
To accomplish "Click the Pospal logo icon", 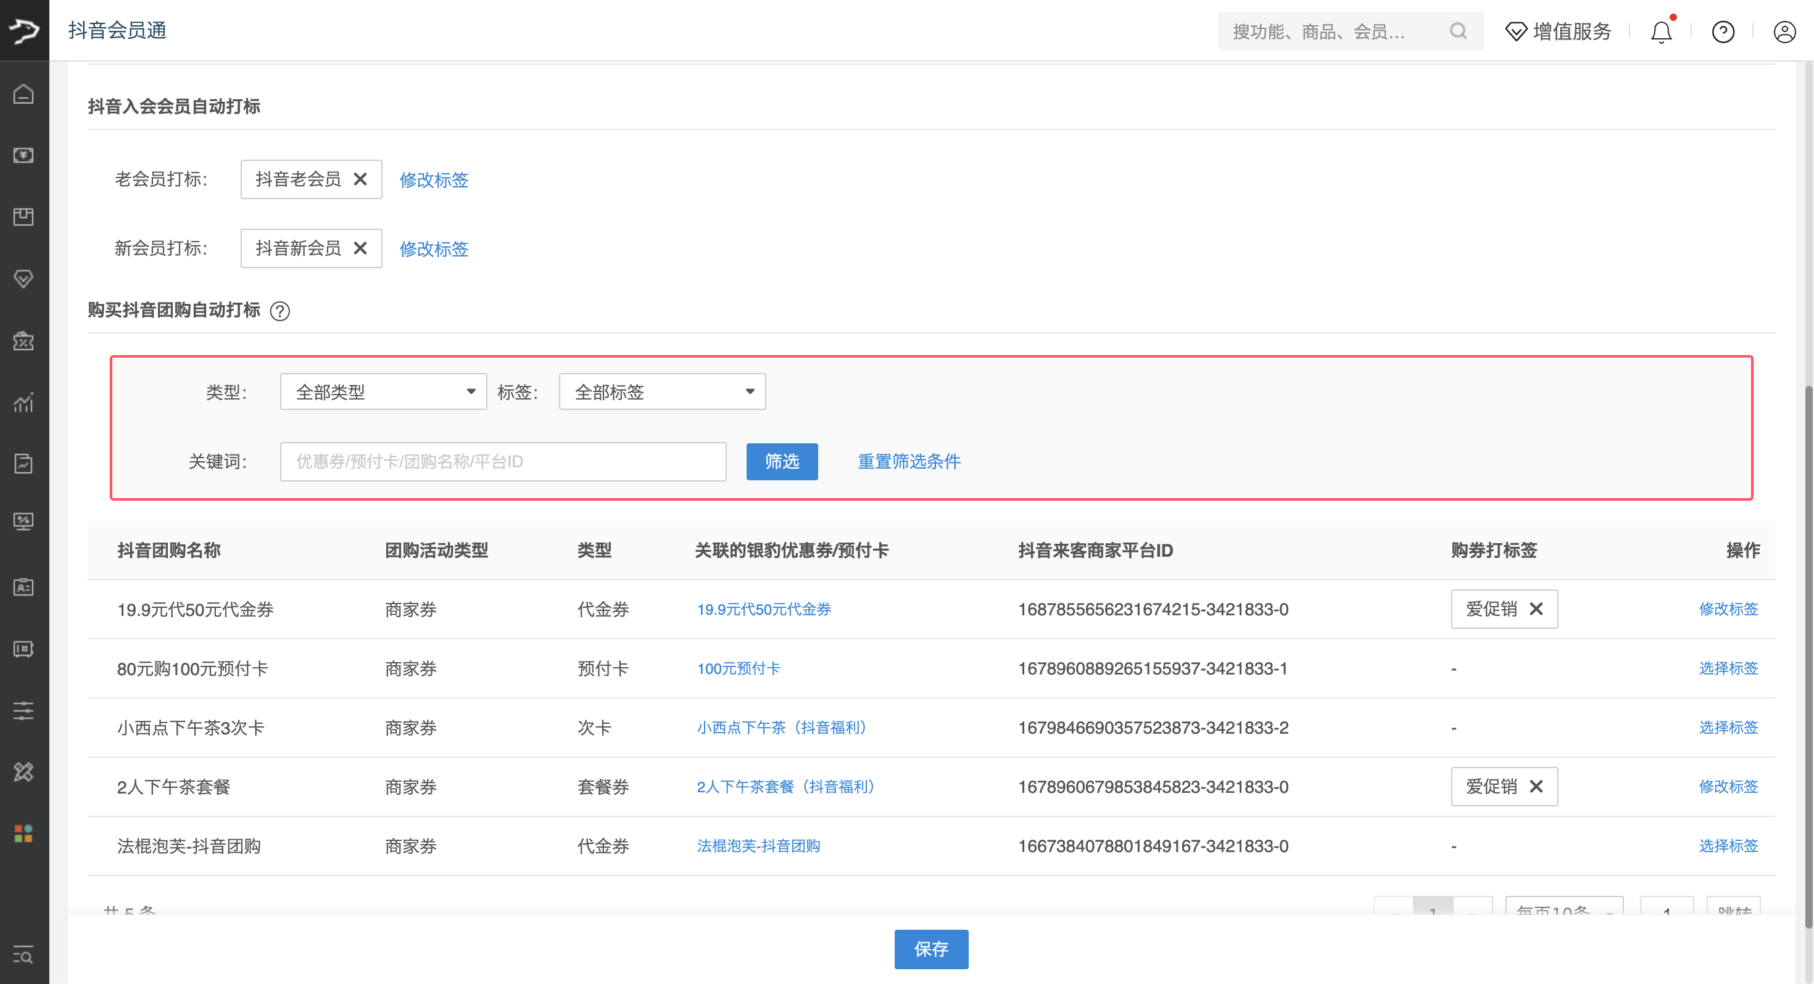I will pos(24,30).
